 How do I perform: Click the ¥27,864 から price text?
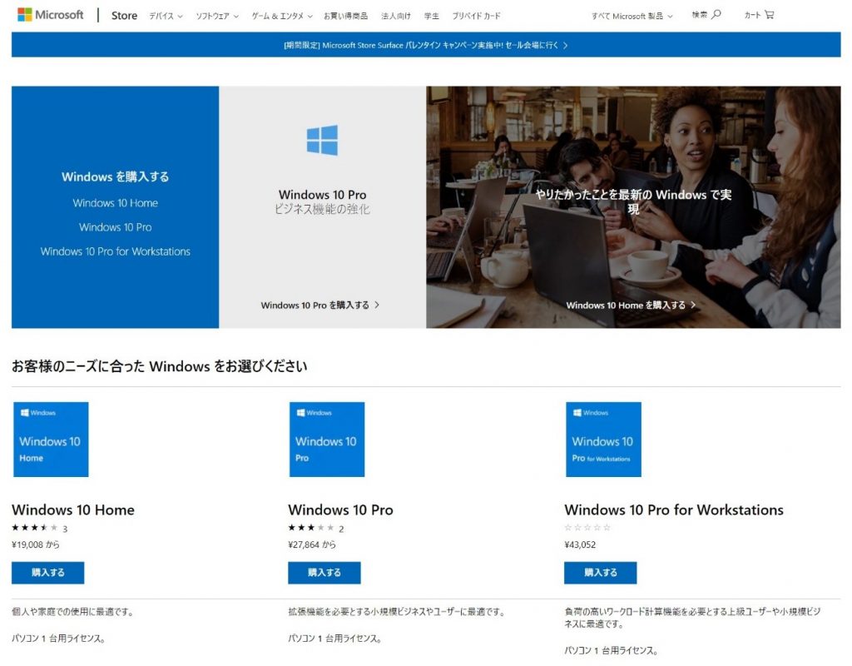click(x=312, y=544)
